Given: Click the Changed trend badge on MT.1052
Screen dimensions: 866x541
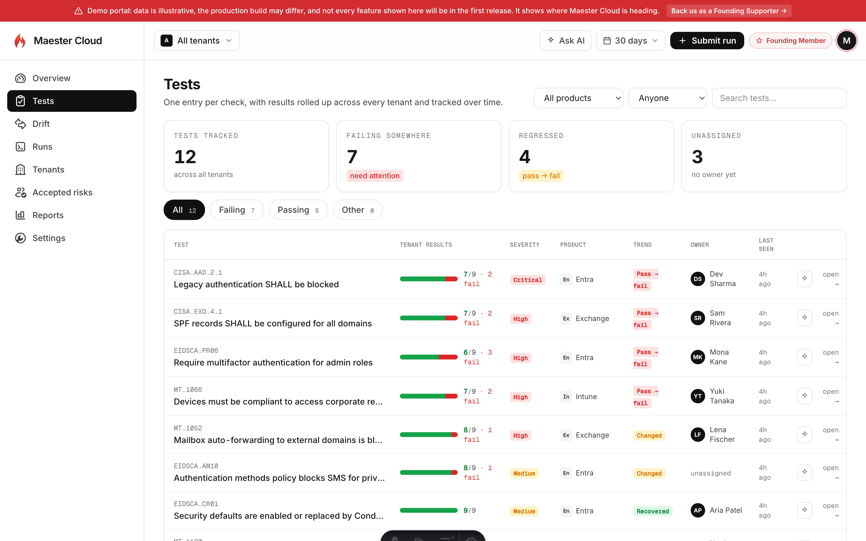Looking at the screenshot, I should (x=649, y=436).
